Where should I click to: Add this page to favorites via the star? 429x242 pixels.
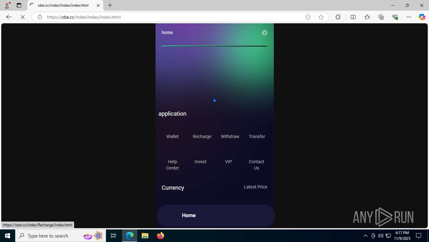(321, 17)
